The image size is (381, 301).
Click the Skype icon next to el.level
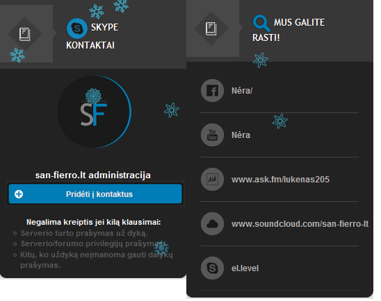212,268
